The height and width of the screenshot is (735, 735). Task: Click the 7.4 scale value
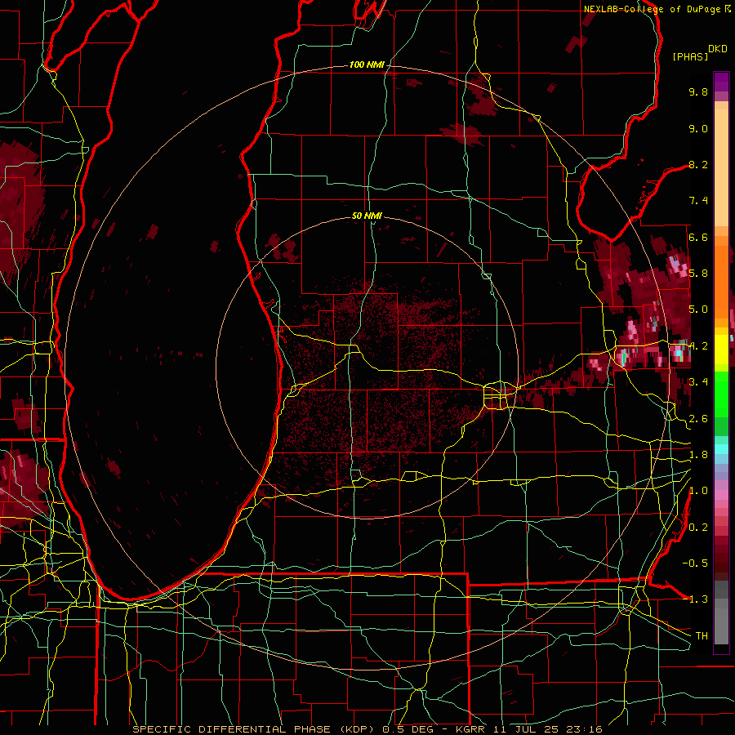click(x=698, y=201)
